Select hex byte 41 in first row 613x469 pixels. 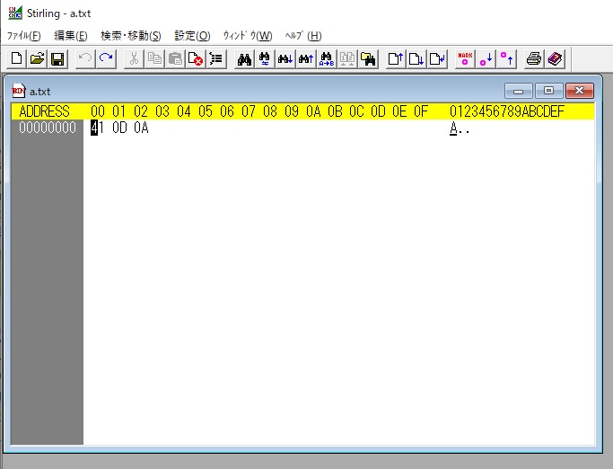click(97, 128)
